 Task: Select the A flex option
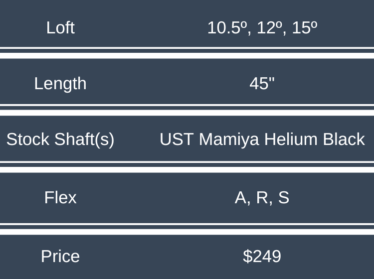[241, 198]
